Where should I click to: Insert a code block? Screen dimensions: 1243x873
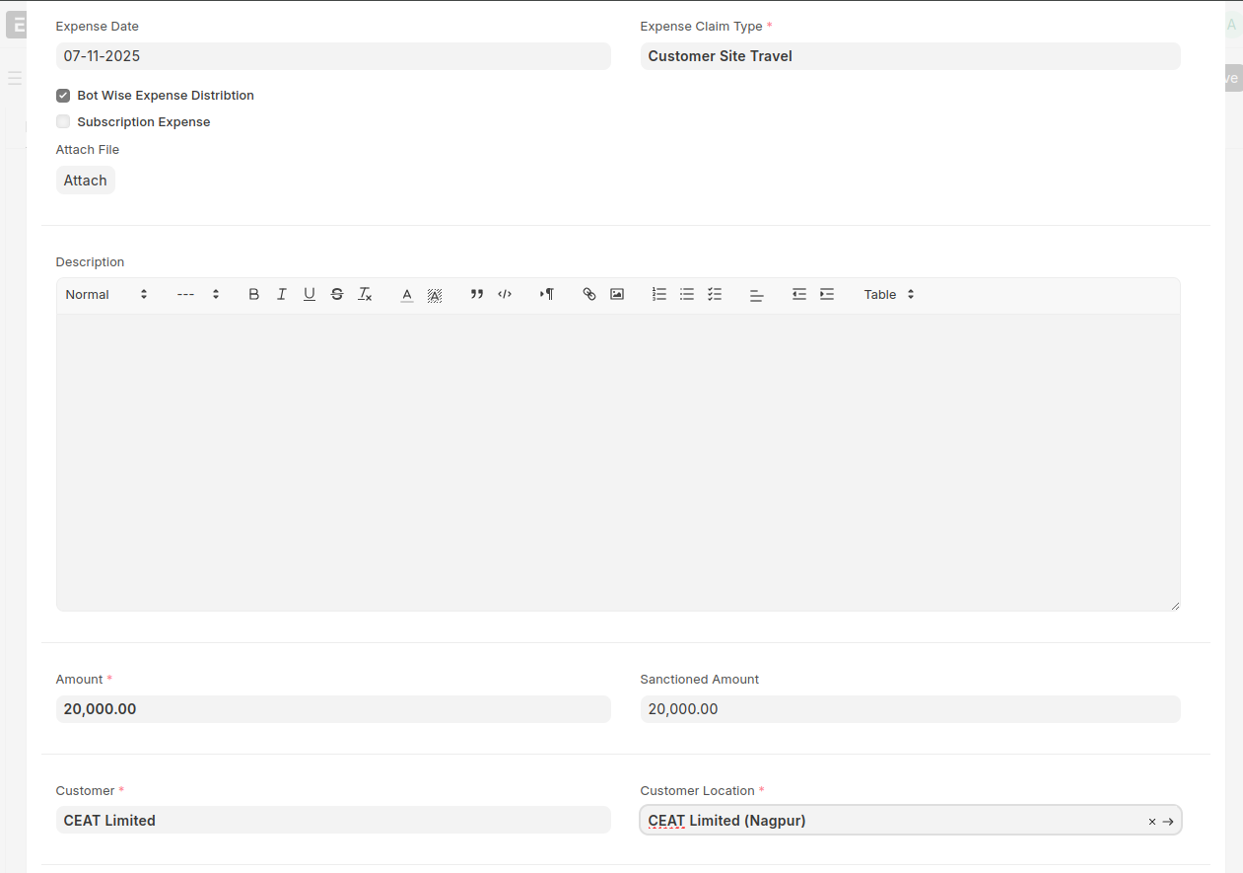pyautogui.click(x=505, y=294)
